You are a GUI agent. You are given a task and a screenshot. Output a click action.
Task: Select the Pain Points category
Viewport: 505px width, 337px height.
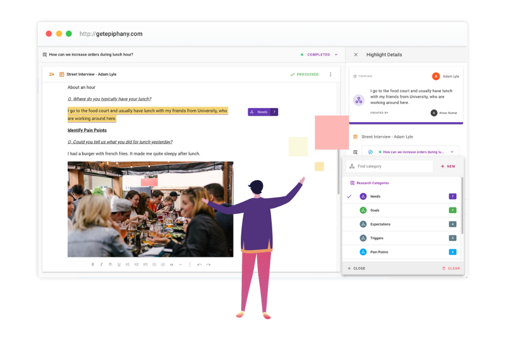(379, 252)
